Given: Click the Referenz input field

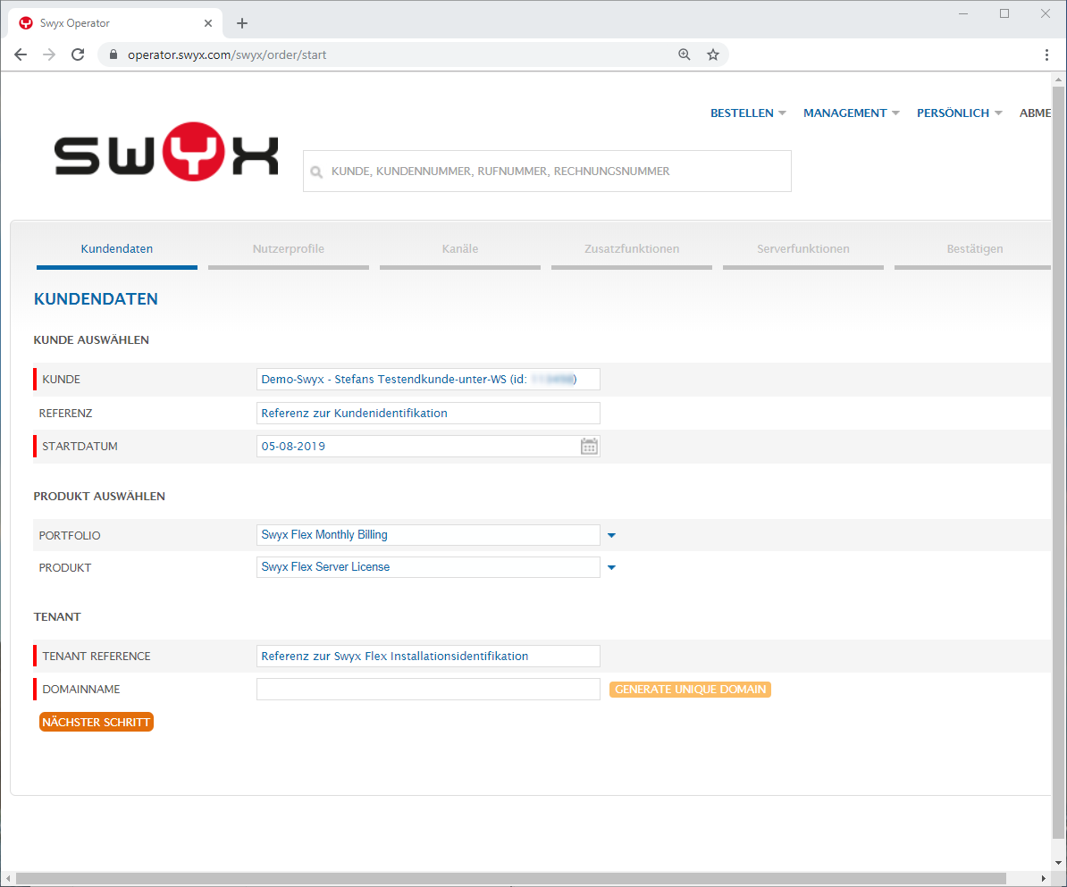Looking at the screenshot, I should pyautogui.click(x=428, y=413).
